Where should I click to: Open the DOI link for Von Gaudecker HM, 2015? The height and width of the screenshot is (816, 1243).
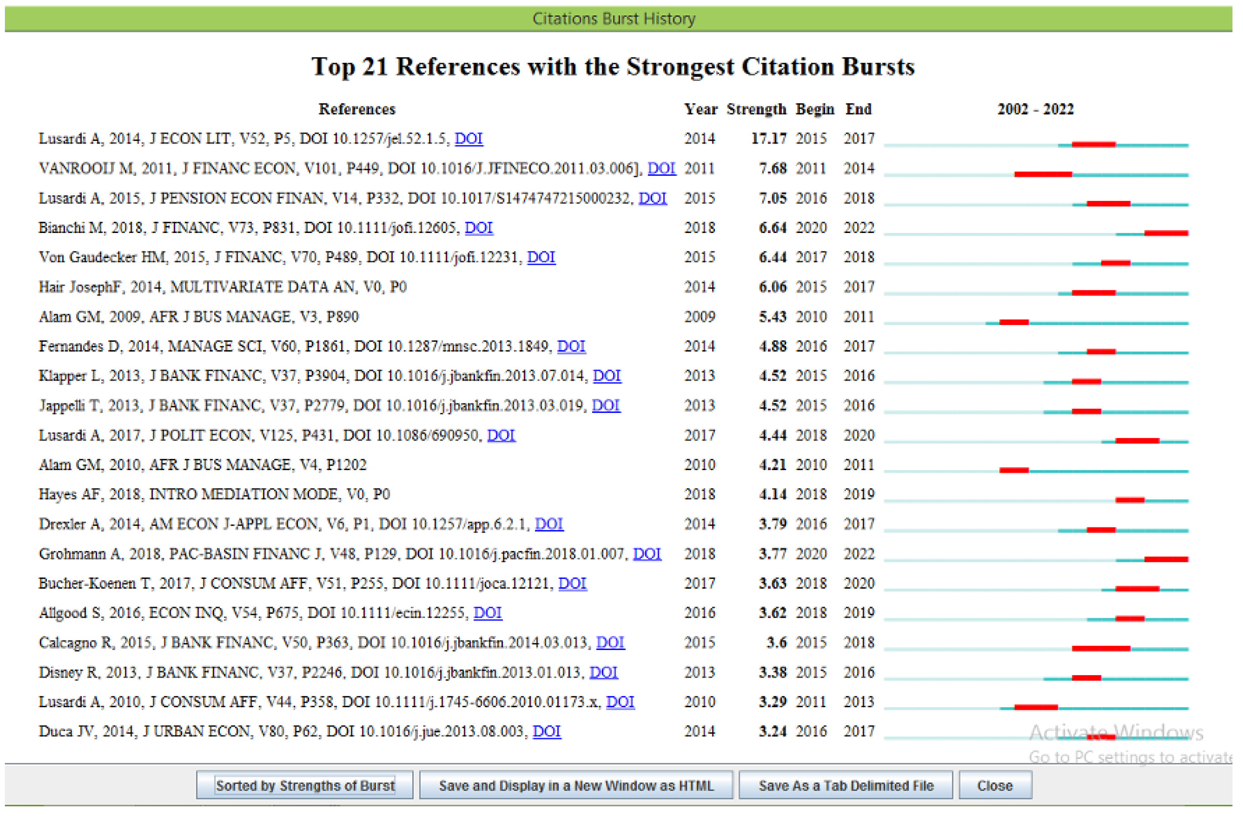pos(541,257)
